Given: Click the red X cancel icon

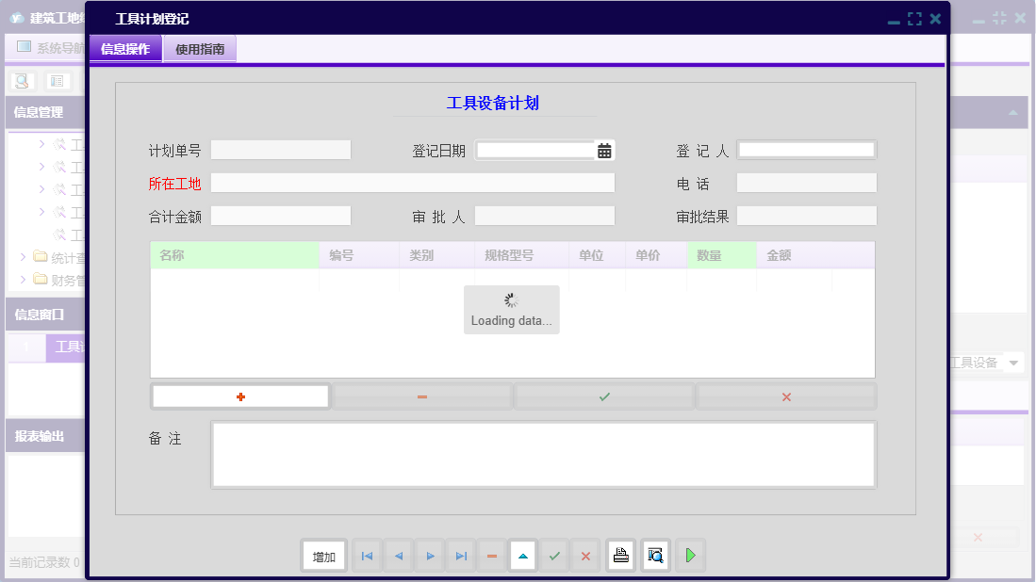Looking at the screenshot, I should [x=585, y=556].
